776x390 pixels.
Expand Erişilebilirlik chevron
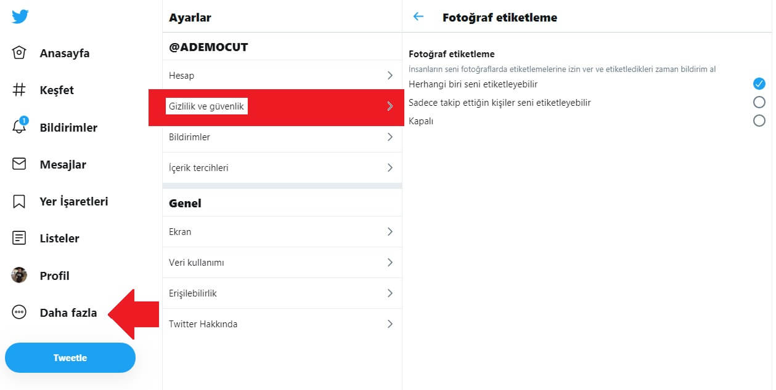pyautogui.click(x=390, y=293)
